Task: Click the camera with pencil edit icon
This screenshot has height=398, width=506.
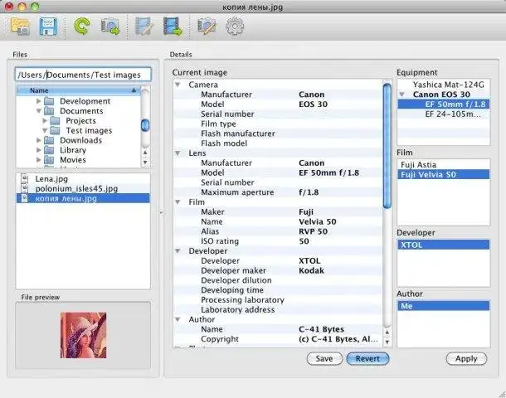Action: click(x=207, y=27)
